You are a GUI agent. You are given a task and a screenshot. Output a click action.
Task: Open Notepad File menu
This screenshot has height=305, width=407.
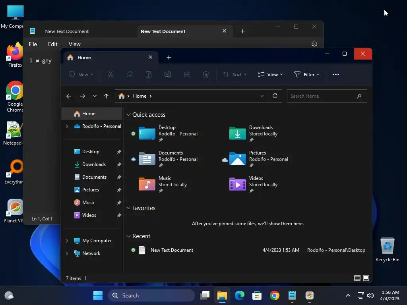click(33, 44)
